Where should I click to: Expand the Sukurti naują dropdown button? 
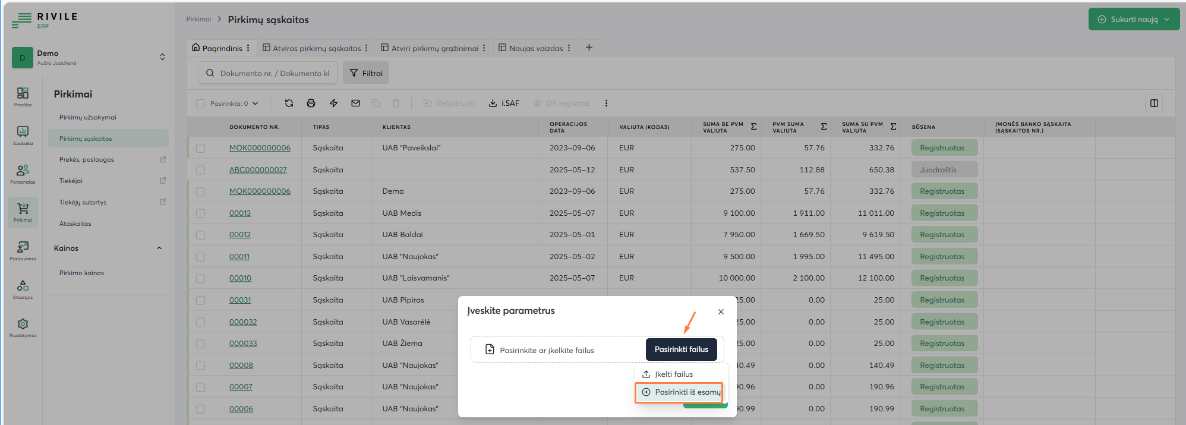1134,19
